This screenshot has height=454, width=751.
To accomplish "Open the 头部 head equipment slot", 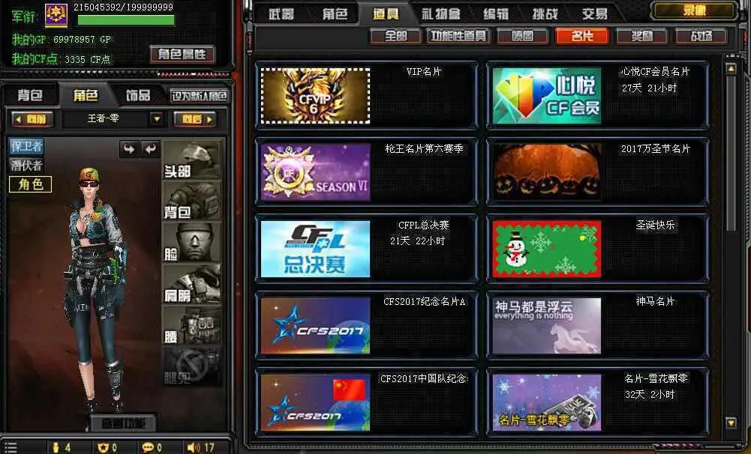I will pyautogui.click(x=192, y=160).
